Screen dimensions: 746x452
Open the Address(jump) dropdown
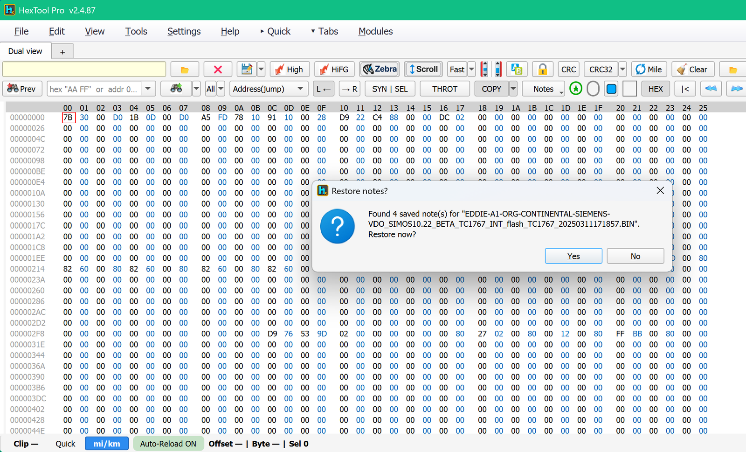(269, 89)
